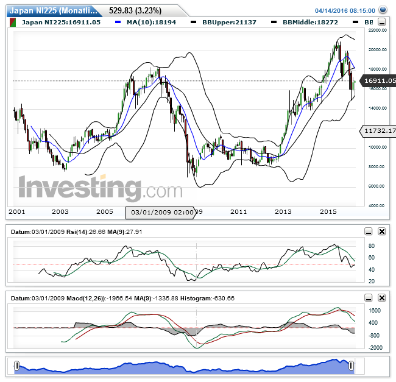Minimize the RSI indicator panel
The height and width of the screenshot is (382, 396).
(369, 232)
